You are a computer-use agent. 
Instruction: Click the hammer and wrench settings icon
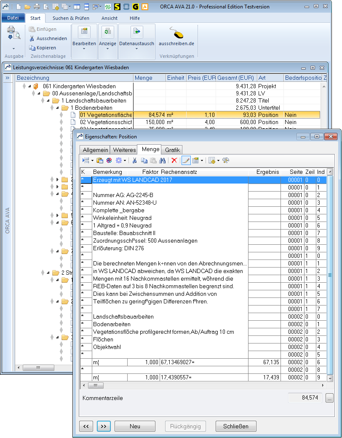tap(225, 160)
